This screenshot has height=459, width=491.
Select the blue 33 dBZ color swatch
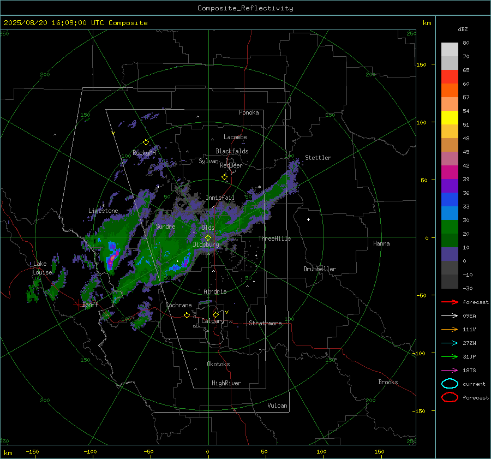tap(450, 200)
